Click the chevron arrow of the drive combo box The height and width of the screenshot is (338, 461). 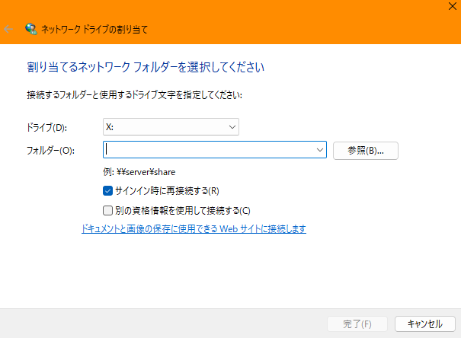(x=232, y=126)
